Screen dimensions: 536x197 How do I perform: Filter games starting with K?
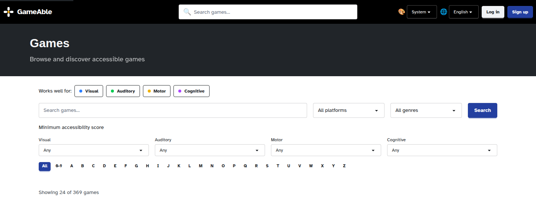point(179,166)
